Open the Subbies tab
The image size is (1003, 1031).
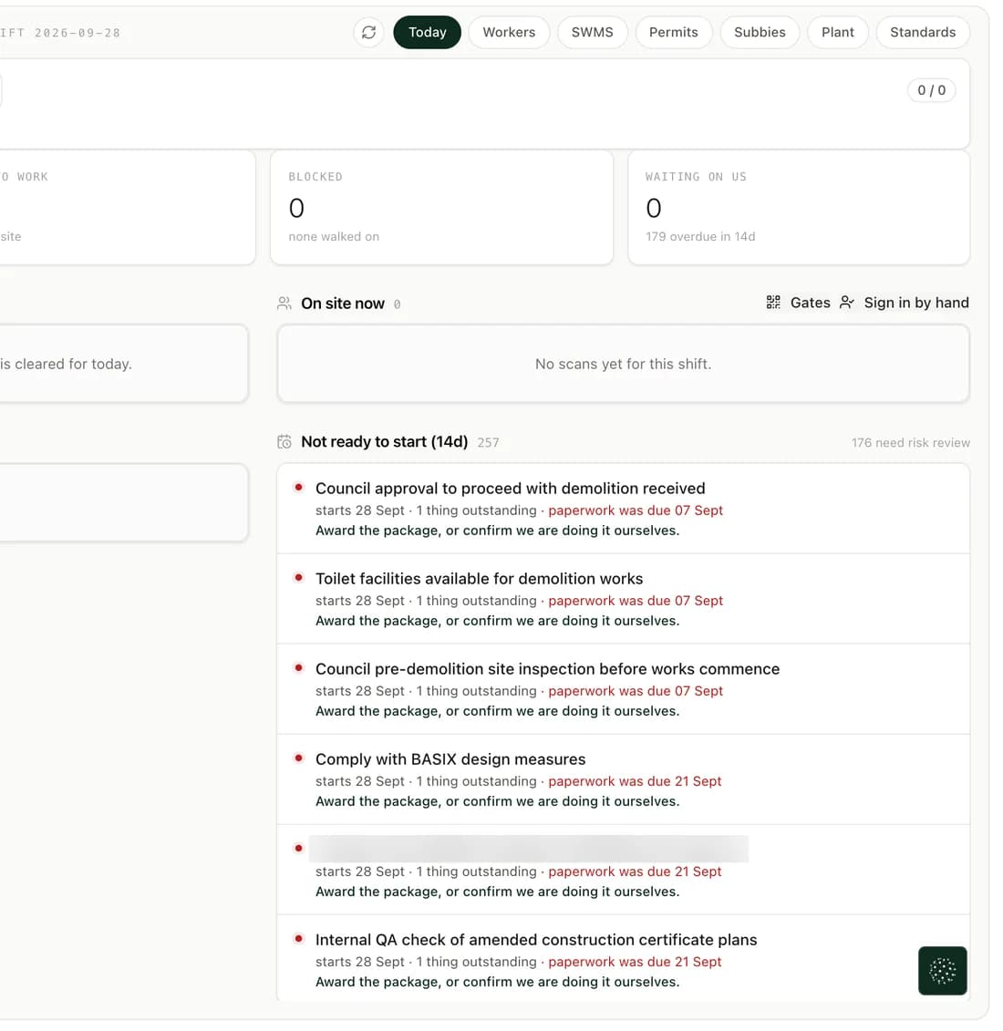tap(760, 32)
